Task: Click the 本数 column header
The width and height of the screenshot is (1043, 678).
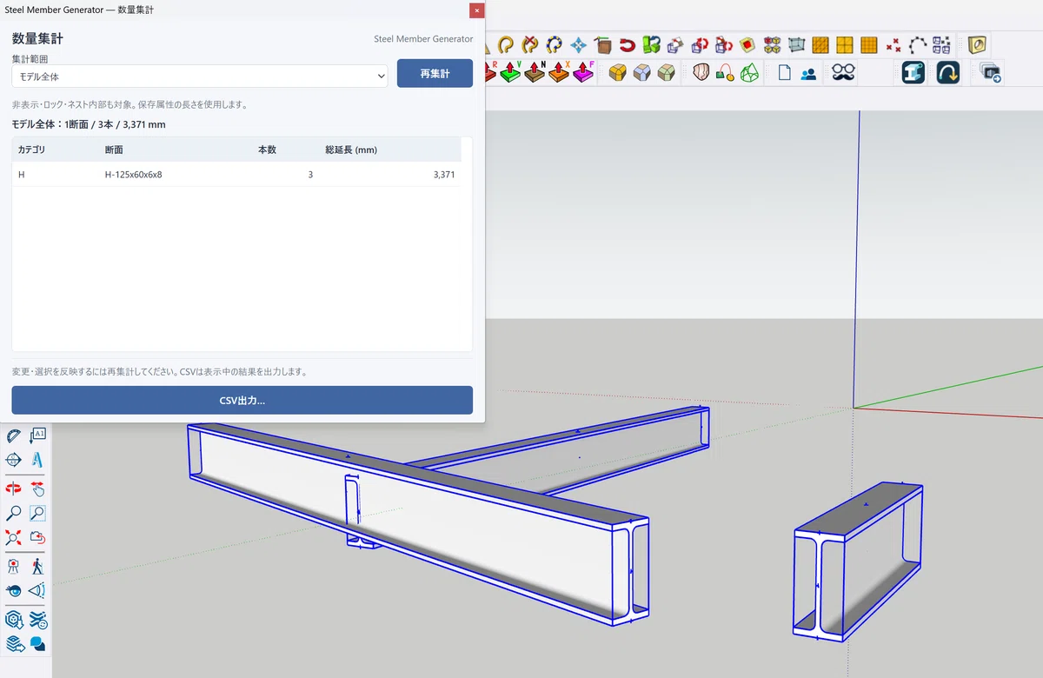Action: click(267, 150)
